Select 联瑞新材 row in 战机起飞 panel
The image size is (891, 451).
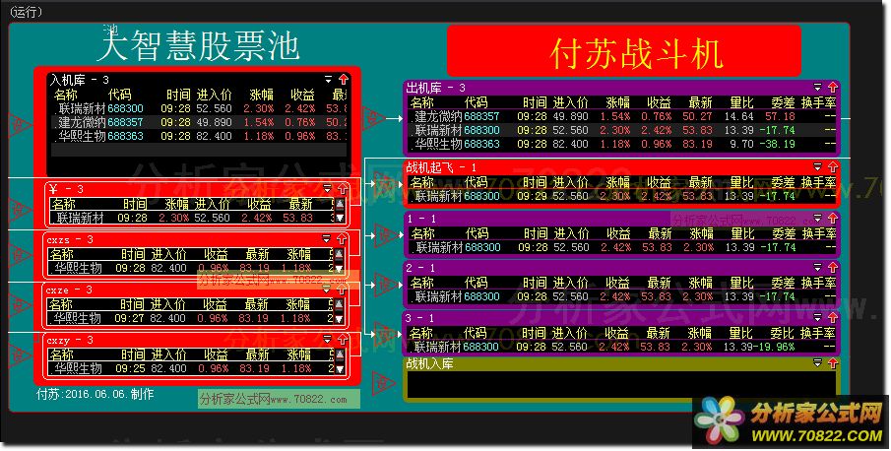point(623,196)
